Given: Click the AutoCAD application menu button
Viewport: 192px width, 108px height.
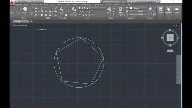Looking at the screenshot, I should click(x=12, y=3).
